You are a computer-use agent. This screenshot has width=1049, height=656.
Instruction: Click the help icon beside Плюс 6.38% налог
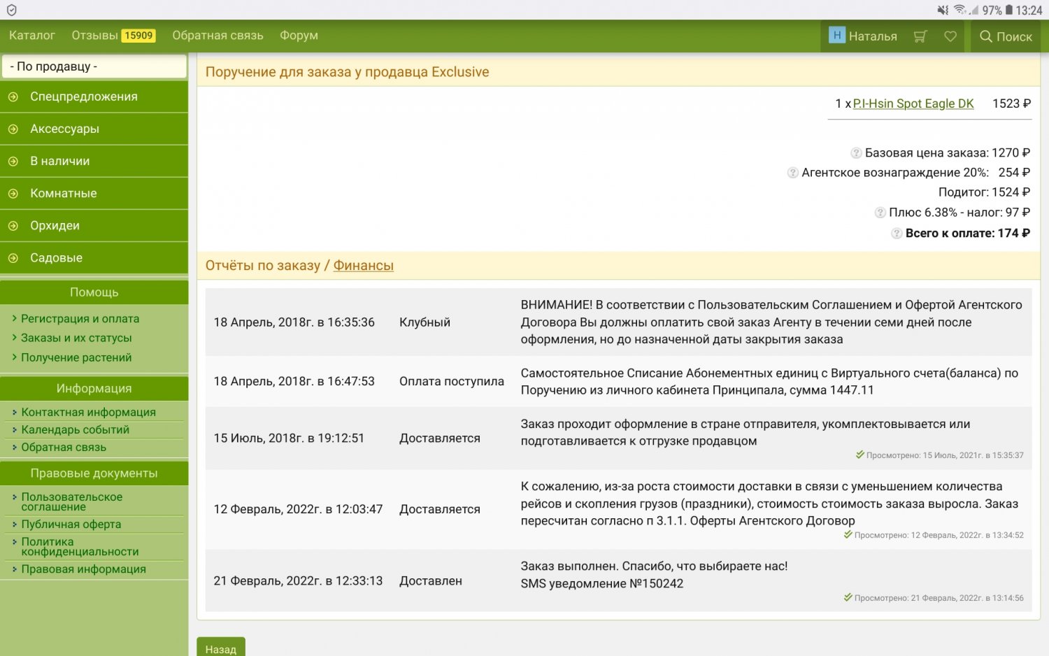[880, 213]
